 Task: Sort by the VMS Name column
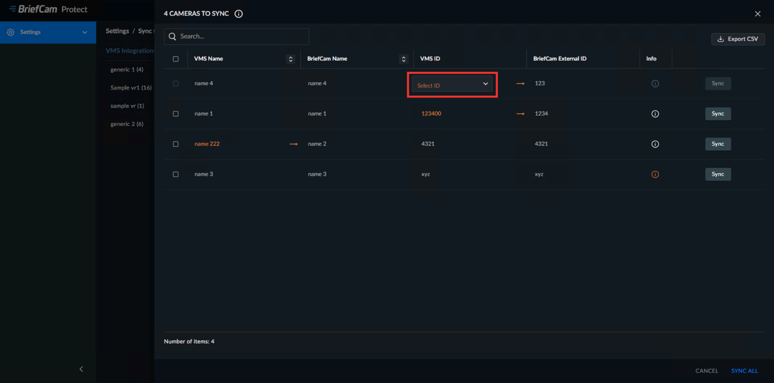pyautogui.click(x=291, y=59)
